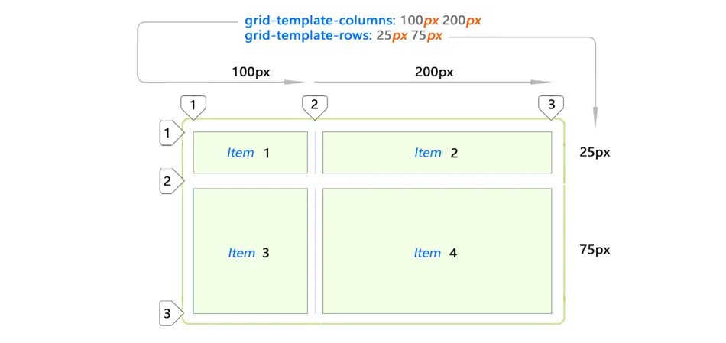Image resolution: width=726 pixels, height=343 pixels.
Task: Select row line marker 3 at bottom left
Action: pyautogui.click(x=169, y=313)
